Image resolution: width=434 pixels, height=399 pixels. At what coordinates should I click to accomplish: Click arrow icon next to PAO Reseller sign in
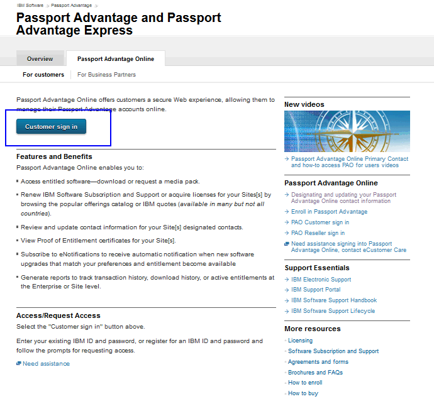tap(287, 233)
